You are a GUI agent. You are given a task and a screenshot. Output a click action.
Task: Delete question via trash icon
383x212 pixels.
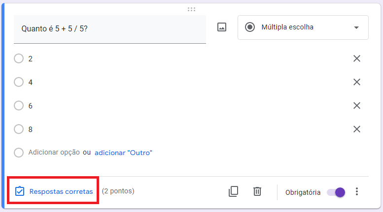[257, 191]
